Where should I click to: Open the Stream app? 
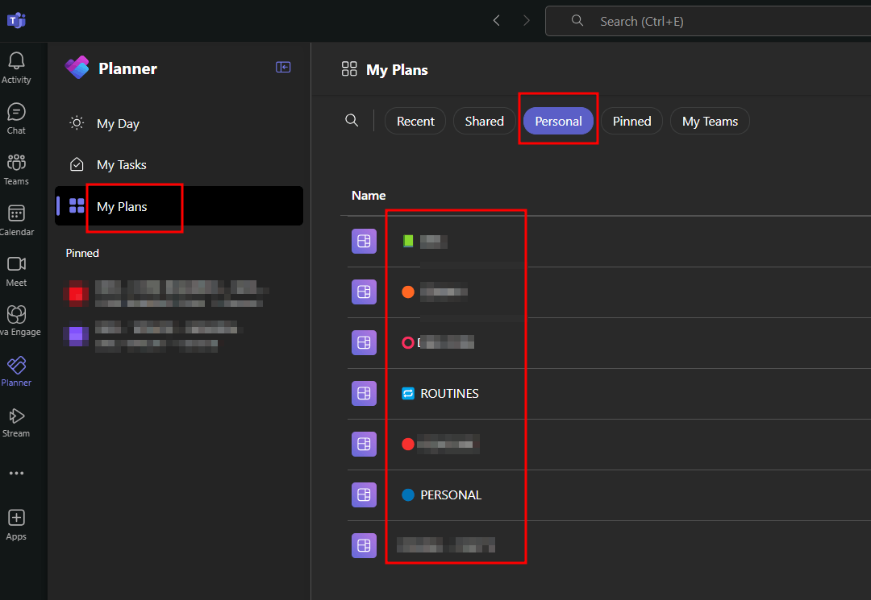(x=16, y=420)
